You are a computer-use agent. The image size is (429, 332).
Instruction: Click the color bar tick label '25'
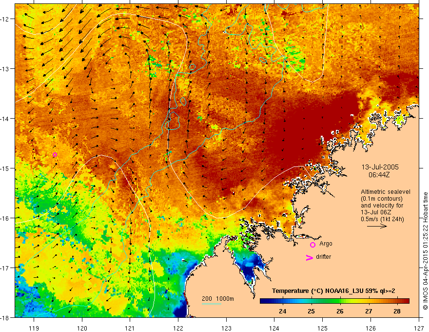[x=311, y=311]
